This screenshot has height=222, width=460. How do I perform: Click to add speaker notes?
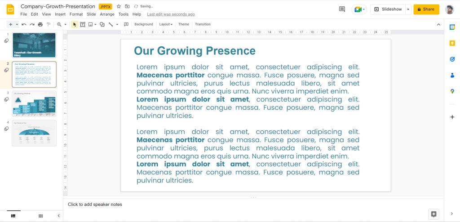[x=95, y=204]
